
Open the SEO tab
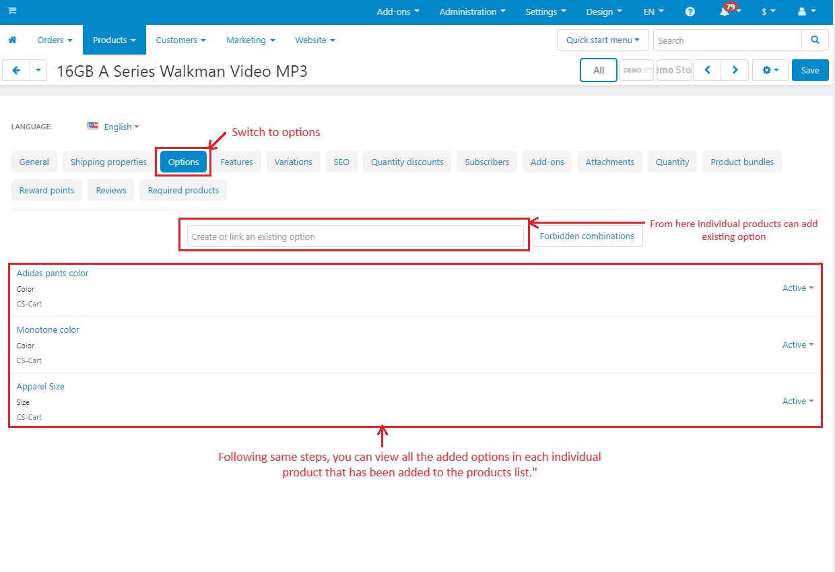341,162
